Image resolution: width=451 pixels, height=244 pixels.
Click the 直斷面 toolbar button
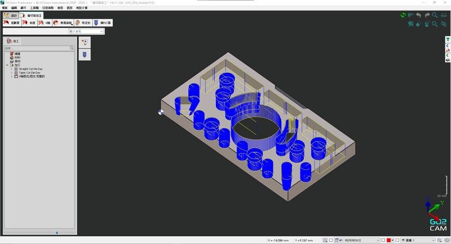pos(11,23)
